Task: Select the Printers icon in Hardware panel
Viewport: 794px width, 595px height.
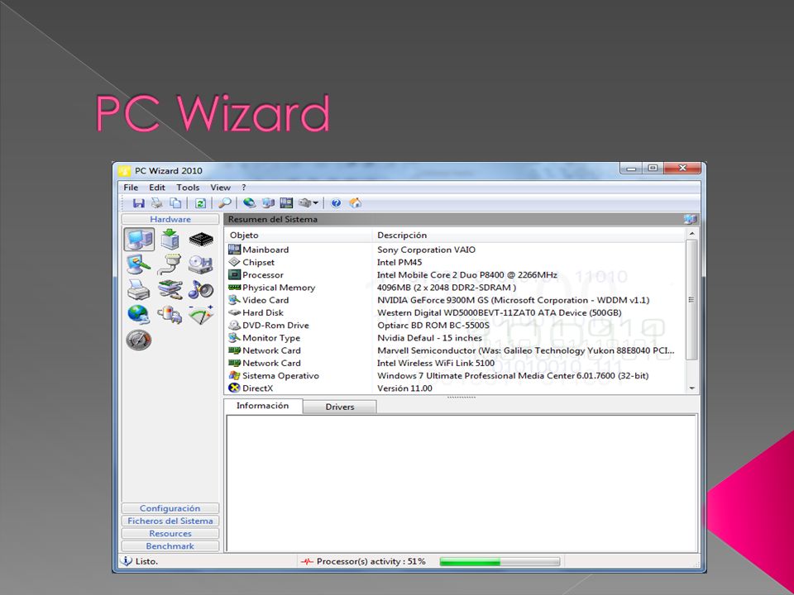Action: (x=139, y=289)
